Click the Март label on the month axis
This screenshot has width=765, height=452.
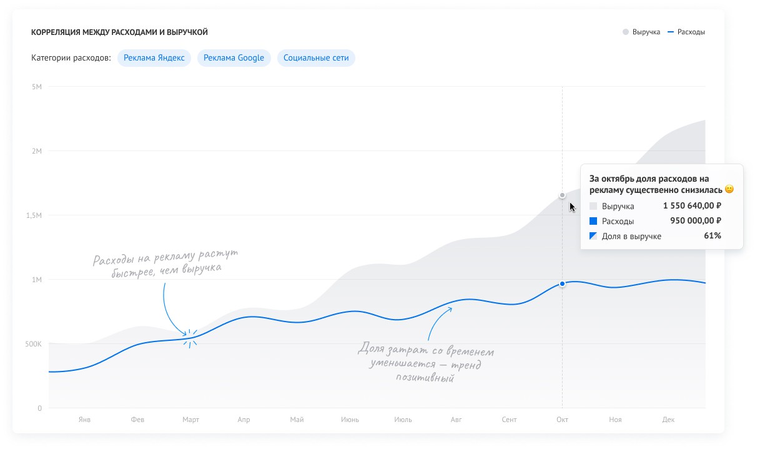pyautogui.click(x=190, y=420)
